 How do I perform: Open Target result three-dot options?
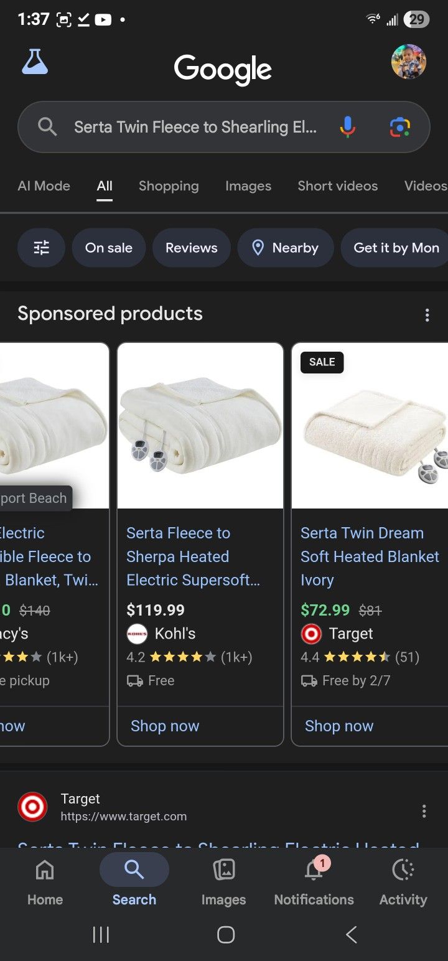[424, 810]
